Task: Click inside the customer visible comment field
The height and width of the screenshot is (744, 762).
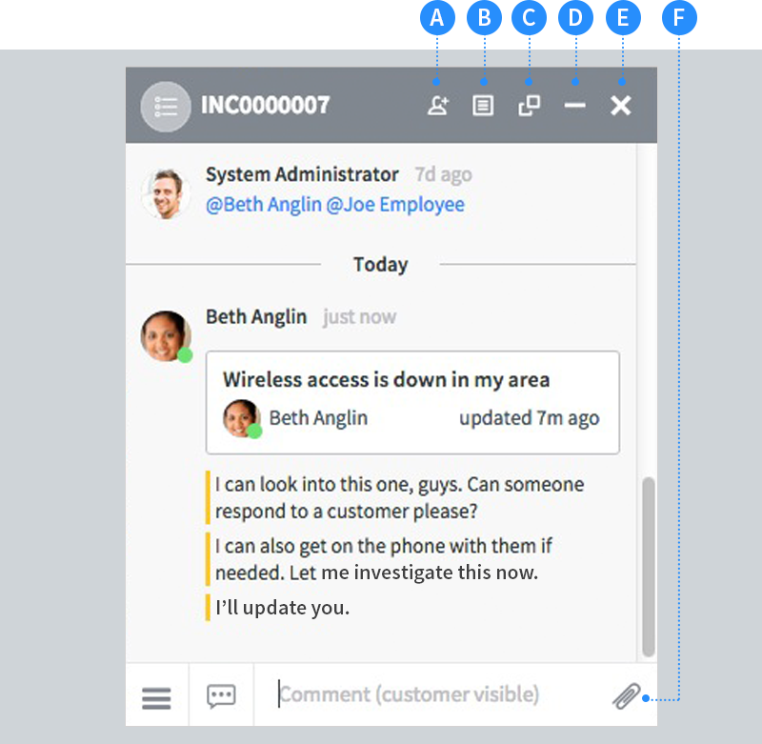Action: tap(410, 694)
